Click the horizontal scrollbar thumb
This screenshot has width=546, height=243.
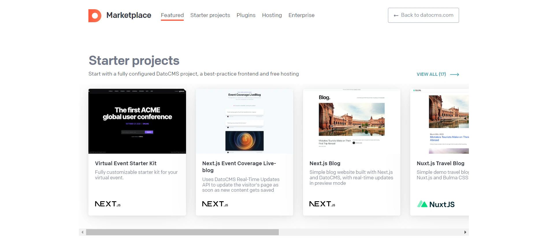[182, 232]
